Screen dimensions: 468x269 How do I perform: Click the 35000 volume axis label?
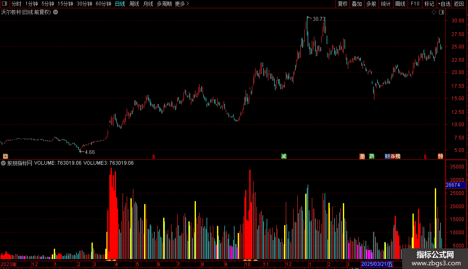(457, 167)
